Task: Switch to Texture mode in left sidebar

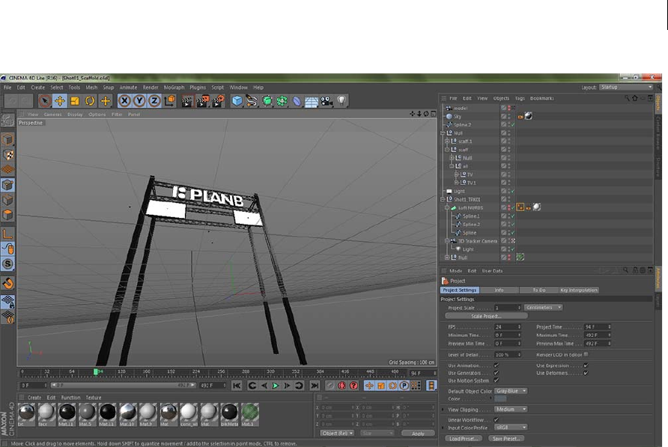Action: pyautogui.click(x=7, y=154)
